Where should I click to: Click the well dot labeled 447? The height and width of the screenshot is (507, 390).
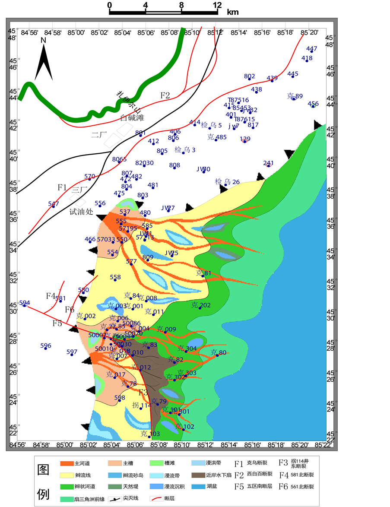(x=311, y=51)
